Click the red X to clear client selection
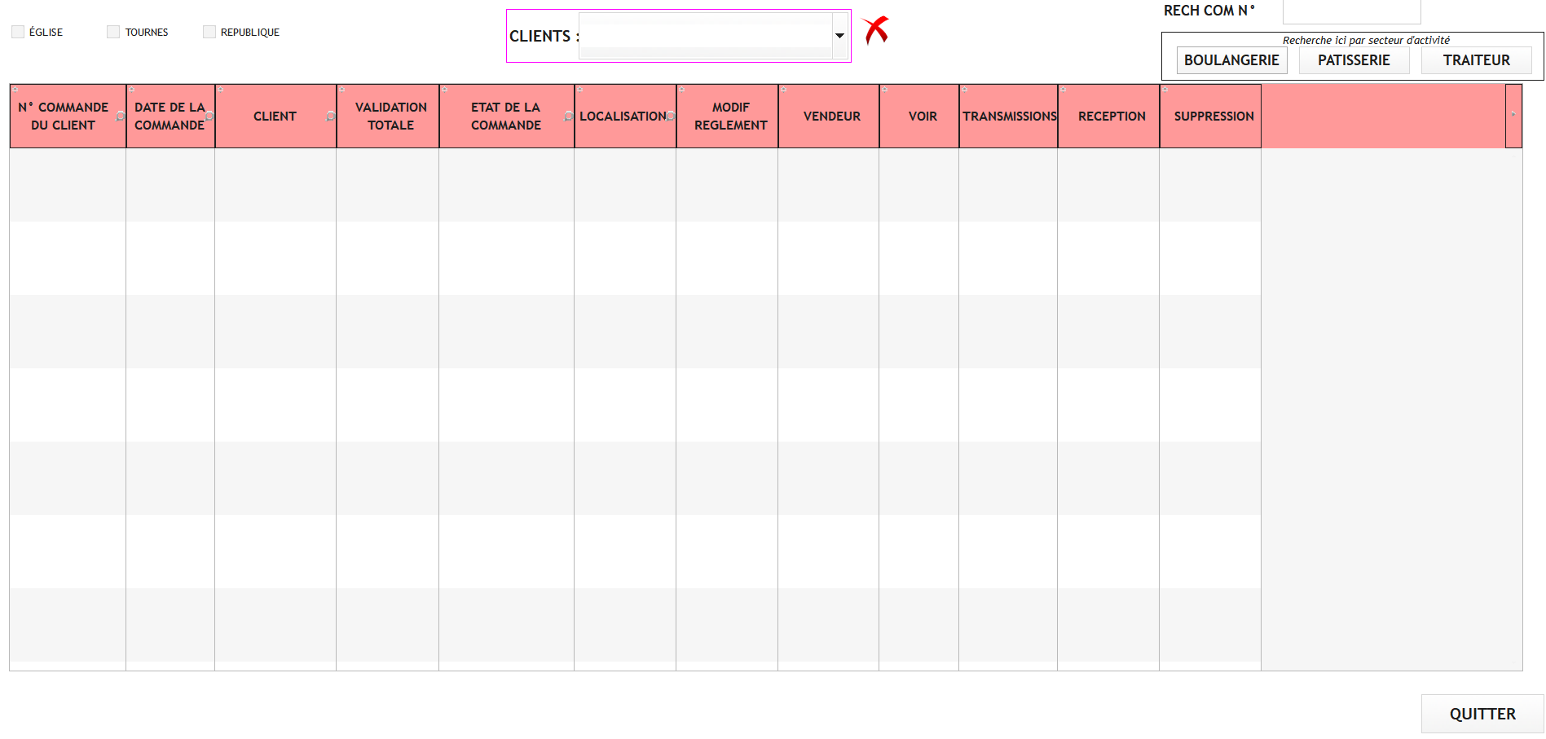This screenshot has width=1546, height=739. [x=876, y=30]
